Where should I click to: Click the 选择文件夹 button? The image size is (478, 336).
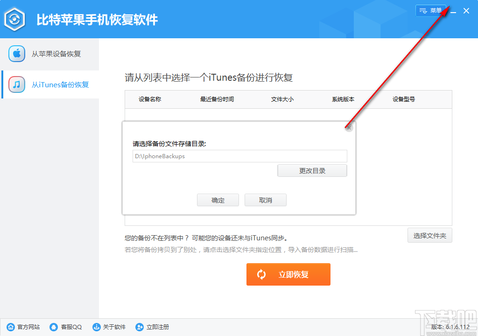[x=430, y=235]
